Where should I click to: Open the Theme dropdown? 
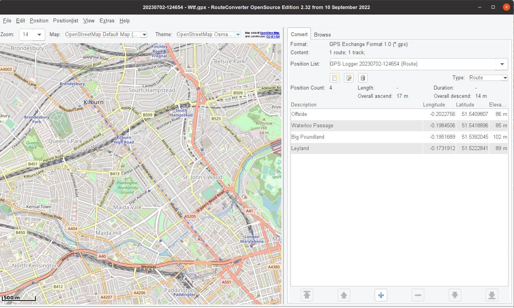(x=238, y=35)
